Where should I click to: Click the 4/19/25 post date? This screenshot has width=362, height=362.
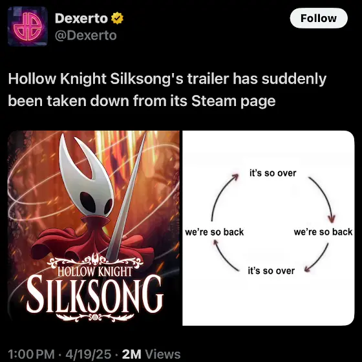pyautogui.click(x=88, y=354)
